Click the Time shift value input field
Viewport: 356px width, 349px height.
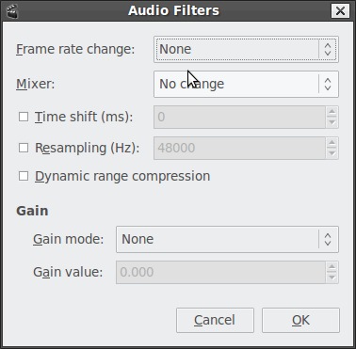239,117
